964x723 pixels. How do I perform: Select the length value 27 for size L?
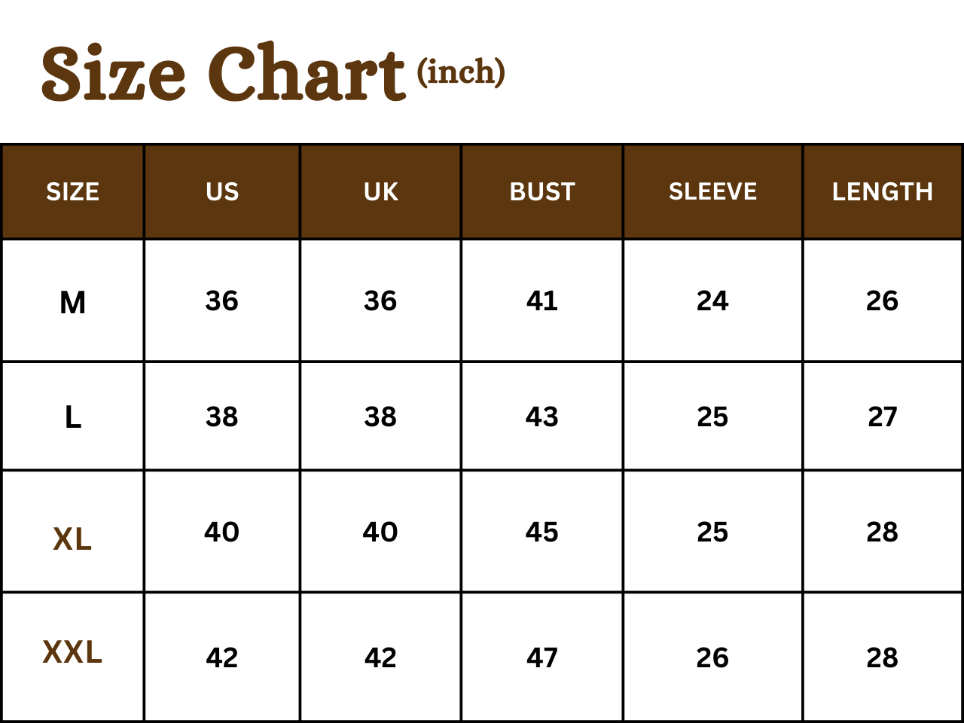[883, 417]
